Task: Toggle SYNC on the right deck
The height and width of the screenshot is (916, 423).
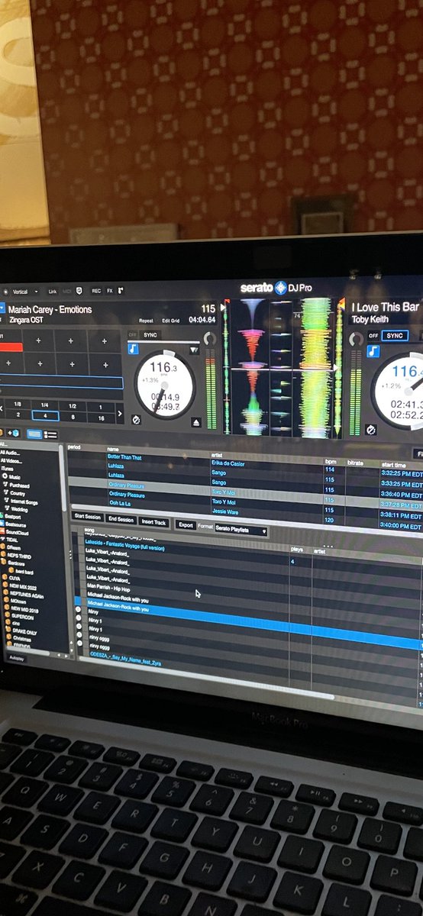Action: pos(395,335)
